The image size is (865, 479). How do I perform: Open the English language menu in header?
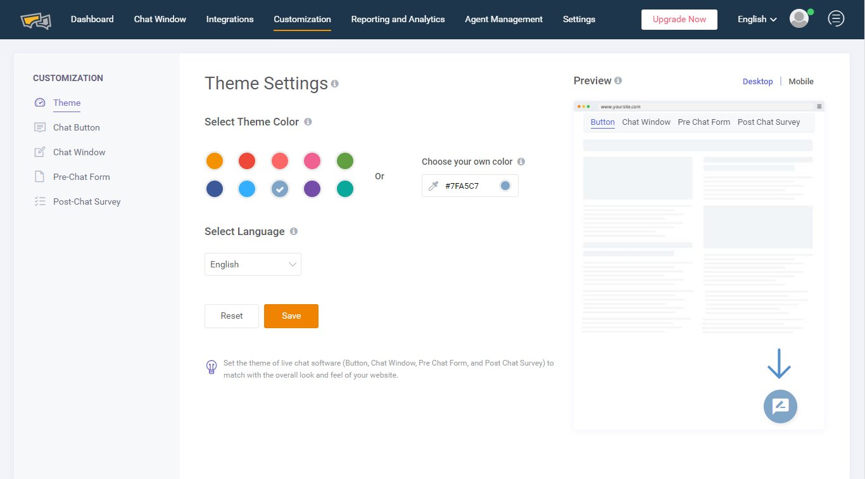tap(757, 19)
